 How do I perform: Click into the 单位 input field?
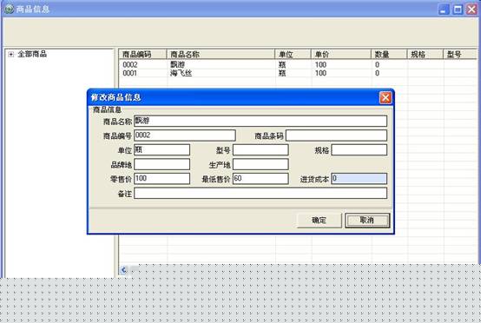tap(162, 150)
